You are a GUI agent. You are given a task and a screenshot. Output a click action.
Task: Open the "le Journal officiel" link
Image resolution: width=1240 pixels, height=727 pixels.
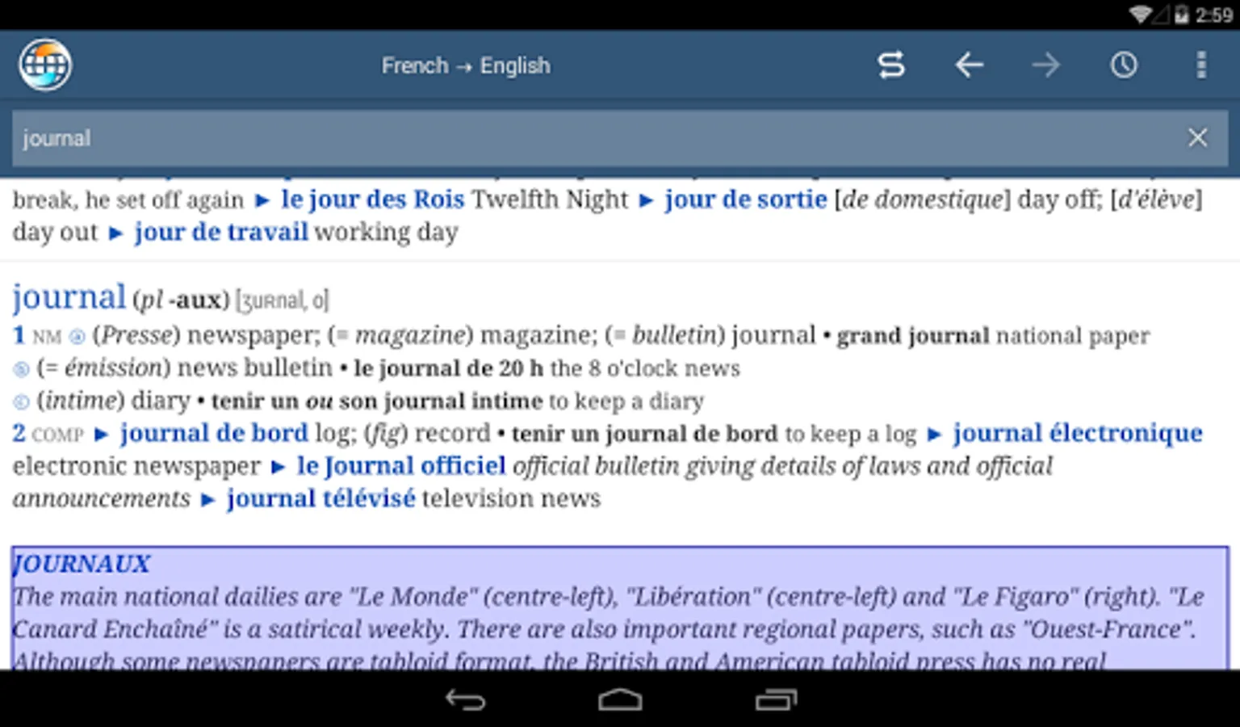400,466
